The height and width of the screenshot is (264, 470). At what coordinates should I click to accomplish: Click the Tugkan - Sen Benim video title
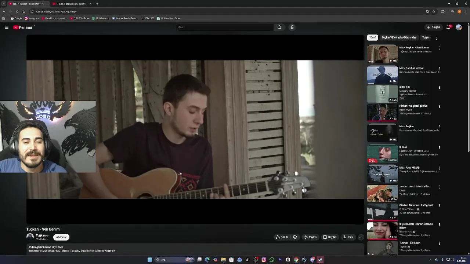coord(43,229)
